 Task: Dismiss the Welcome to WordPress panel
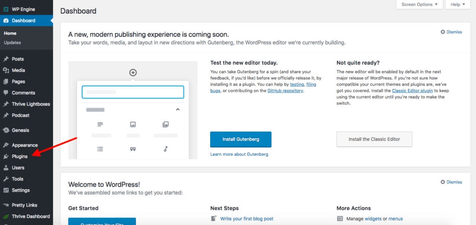click(451, 182)
